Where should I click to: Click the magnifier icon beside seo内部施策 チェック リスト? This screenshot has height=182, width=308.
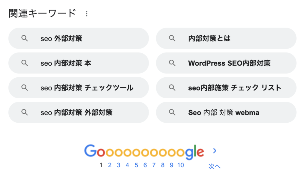click(172, 88)
